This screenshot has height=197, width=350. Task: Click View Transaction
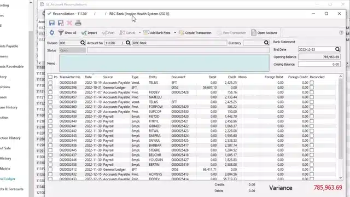[231, 33]
